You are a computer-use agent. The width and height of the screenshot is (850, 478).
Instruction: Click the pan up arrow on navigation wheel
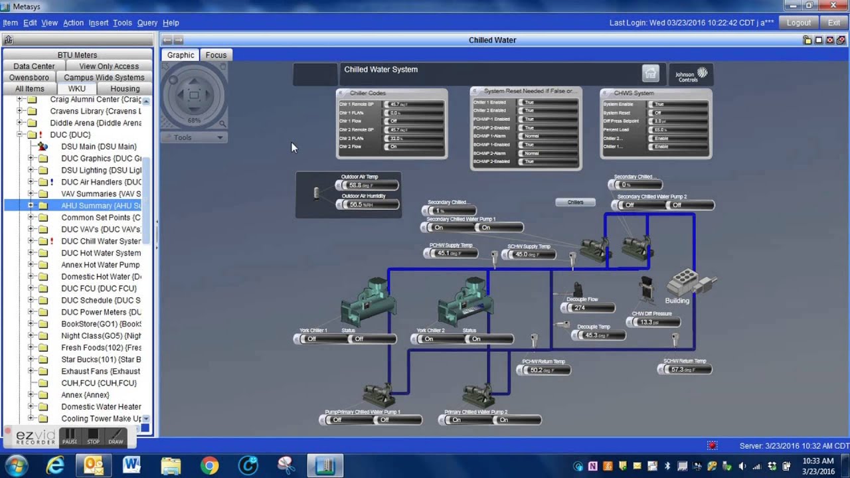(x=194, y=80)
